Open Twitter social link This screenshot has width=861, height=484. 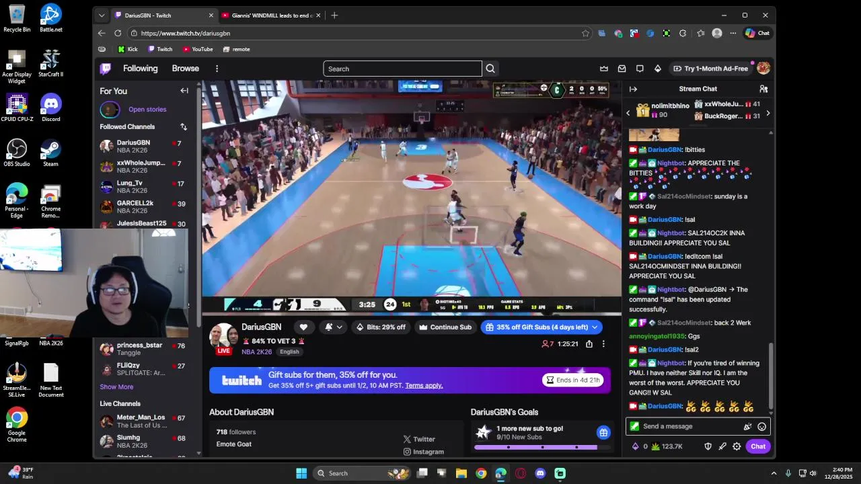(419, 439)
